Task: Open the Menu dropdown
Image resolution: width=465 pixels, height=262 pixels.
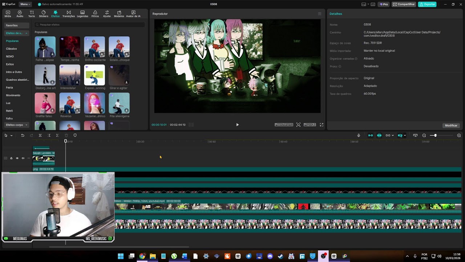Action: pos(25,4)
